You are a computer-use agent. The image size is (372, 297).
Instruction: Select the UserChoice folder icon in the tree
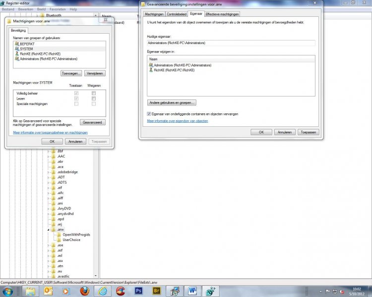click(x=59, y=240)
